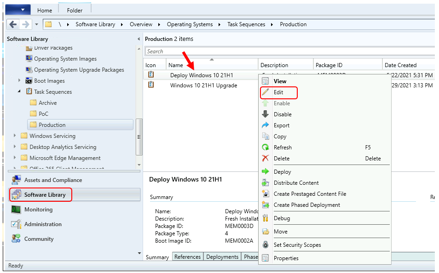Switch to the Home ribbon tab

tap(45, 11)
